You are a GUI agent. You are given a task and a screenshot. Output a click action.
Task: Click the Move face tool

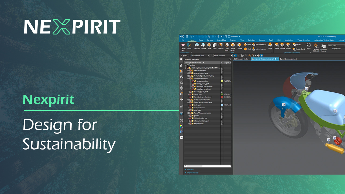point(277,46)
